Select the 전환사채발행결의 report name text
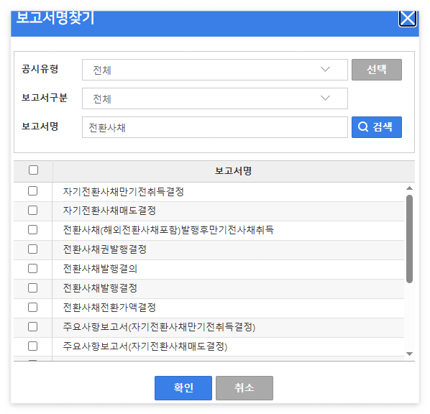 pos(100,269)
